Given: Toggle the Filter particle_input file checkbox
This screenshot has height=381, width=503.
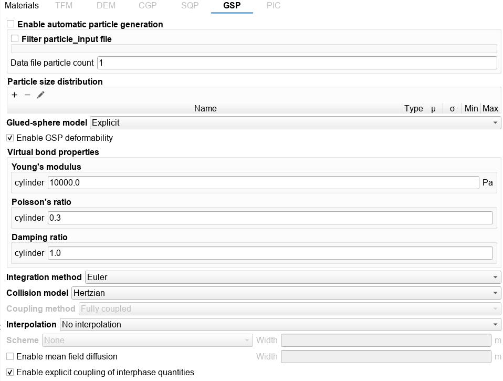Looking at the screenshot, I should 15,39.
